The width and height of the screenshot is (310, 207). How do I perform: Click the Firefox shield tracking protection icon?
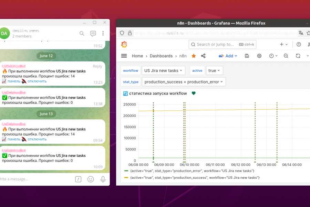122,33
